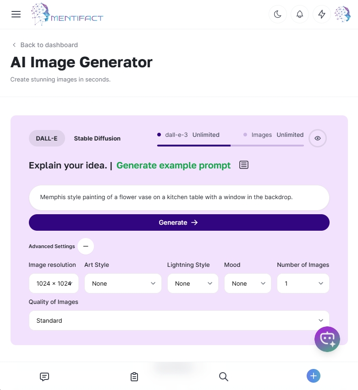Open the chat icon in bottom bar
This screenshot has height=390, width=358.
(44, 377)
